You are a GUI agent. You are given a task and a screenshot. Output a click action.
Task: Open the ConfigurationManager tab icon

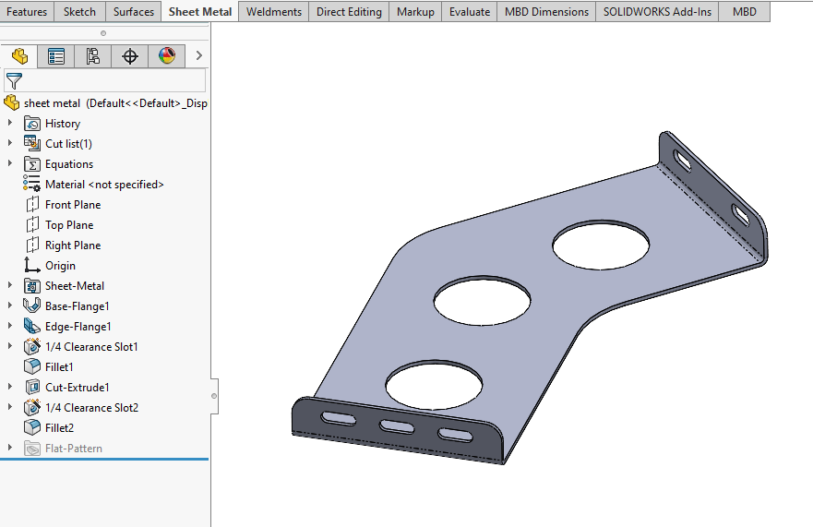click(93, 56)
